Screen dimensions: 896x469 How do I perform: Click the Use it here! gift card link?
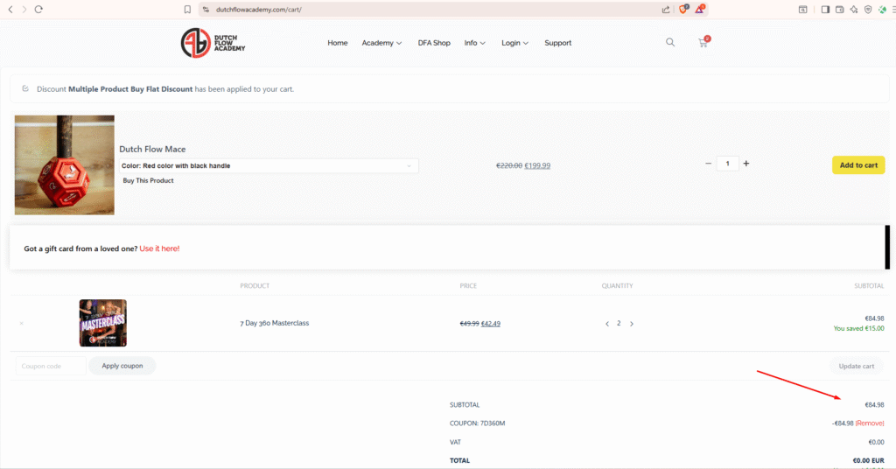(159, 248)
